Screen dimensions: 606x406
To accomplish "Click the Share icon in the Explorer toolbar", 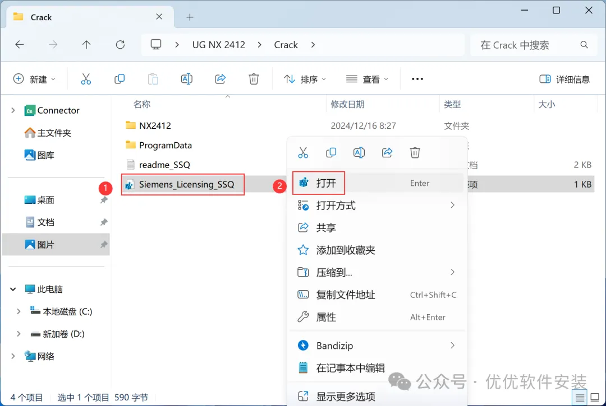I will pyautogui.click(x=221, y=79).
